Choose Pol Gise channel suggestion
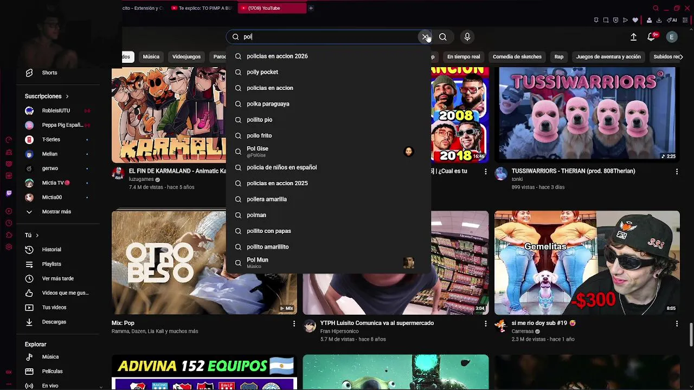 coord(329,152)
